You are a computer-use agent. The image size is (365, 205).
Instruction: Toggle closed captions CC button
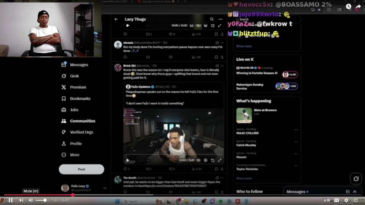(x=336, y=200)
